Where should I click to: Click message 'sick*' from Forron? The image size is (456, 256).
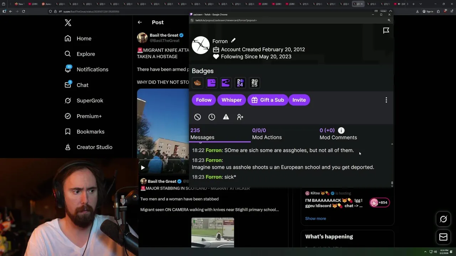click(230, 177)
